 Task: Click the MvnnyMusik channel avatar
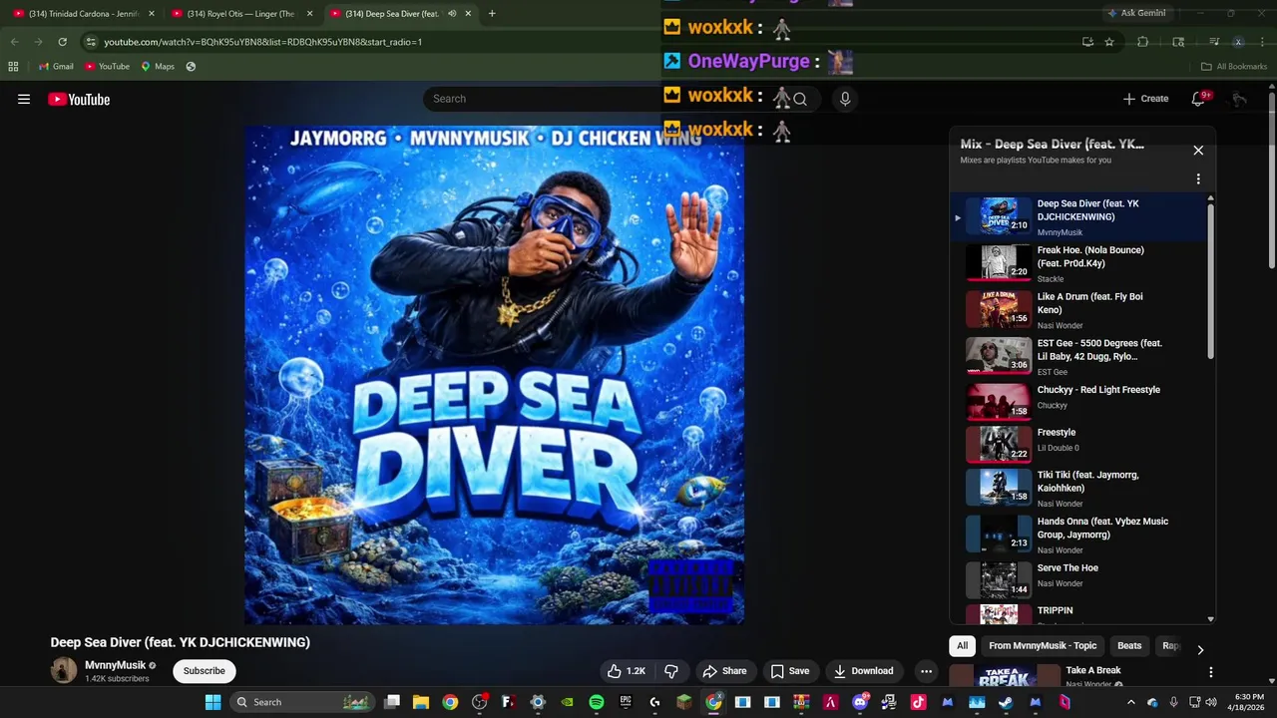[64, 670]
